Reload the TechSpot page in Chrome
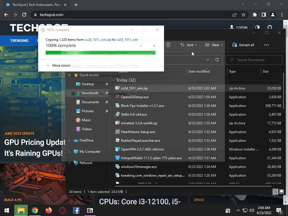The height and width of the screenshot is (216, 288). [x=24, y=15]
